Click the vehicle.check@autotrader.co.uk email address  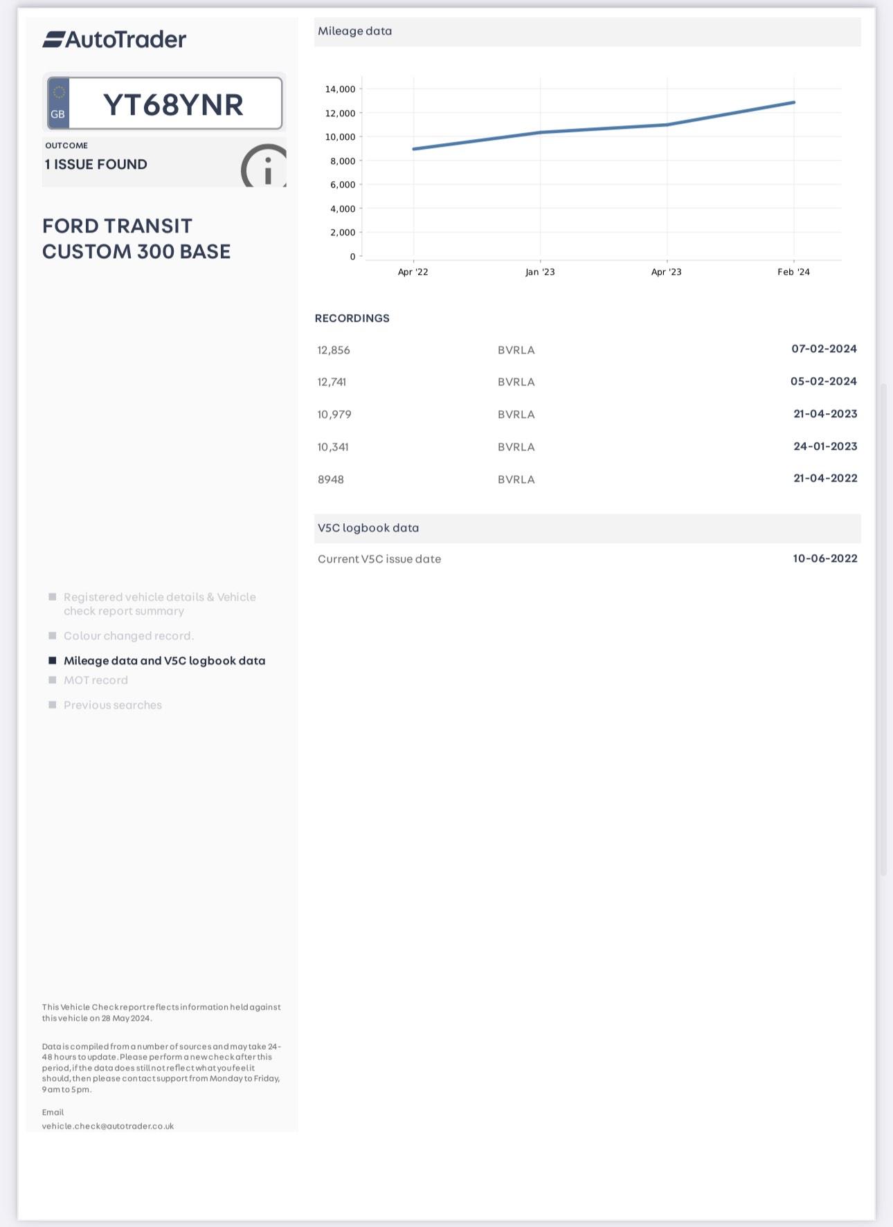click(x=108, y=1126)
